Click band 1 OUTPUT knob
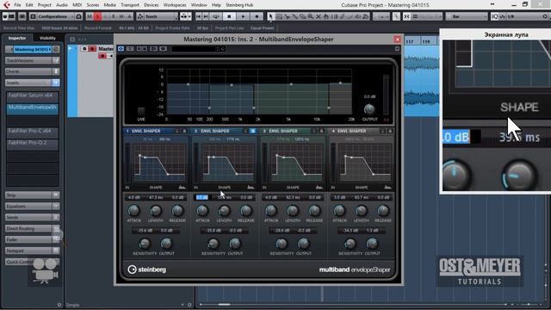This screenshot has width=551, height=310. tap(166, 243)
